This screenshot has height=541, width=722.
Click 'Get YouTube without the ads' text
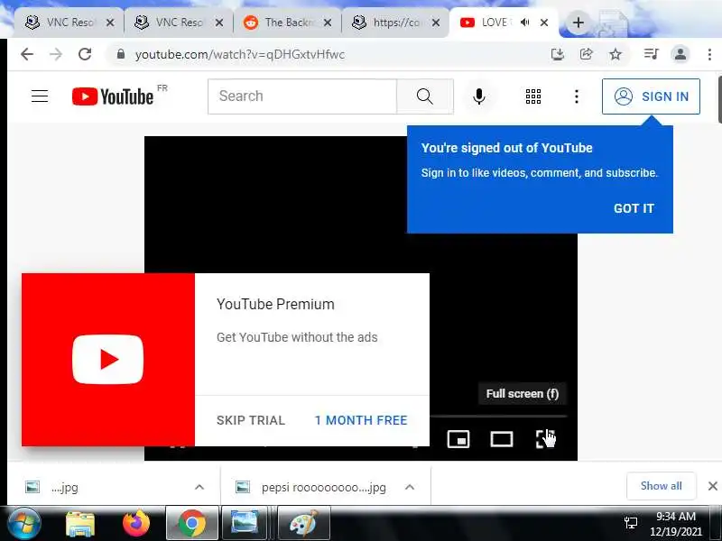click(297, 337)
